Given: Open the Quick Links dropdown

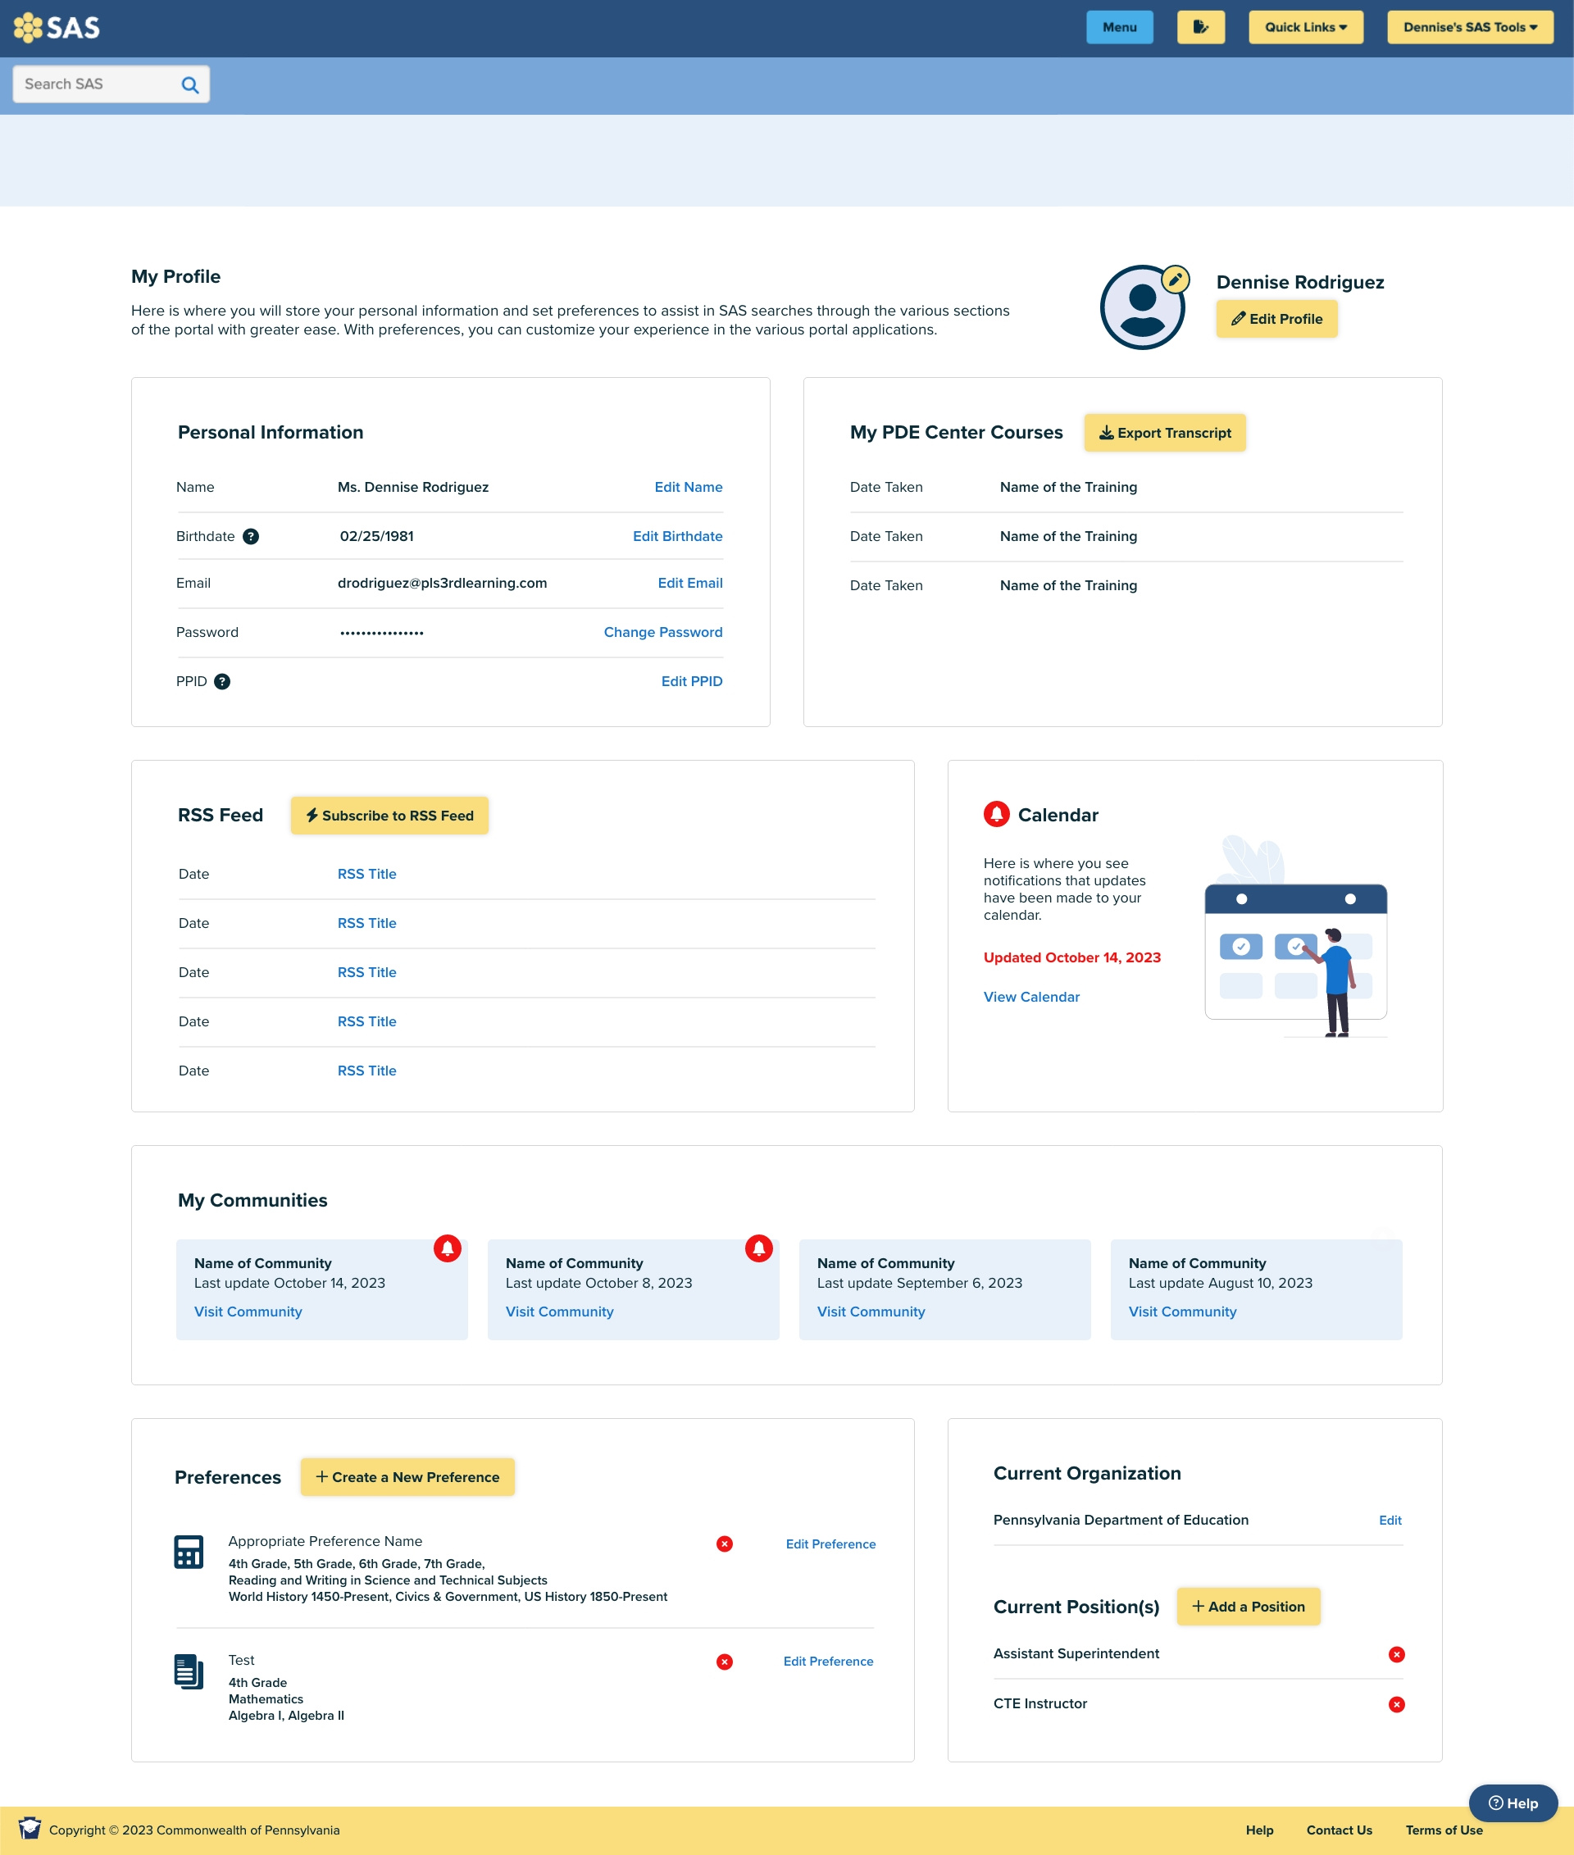Looking at the screenshot, I should coord(1305,27).
